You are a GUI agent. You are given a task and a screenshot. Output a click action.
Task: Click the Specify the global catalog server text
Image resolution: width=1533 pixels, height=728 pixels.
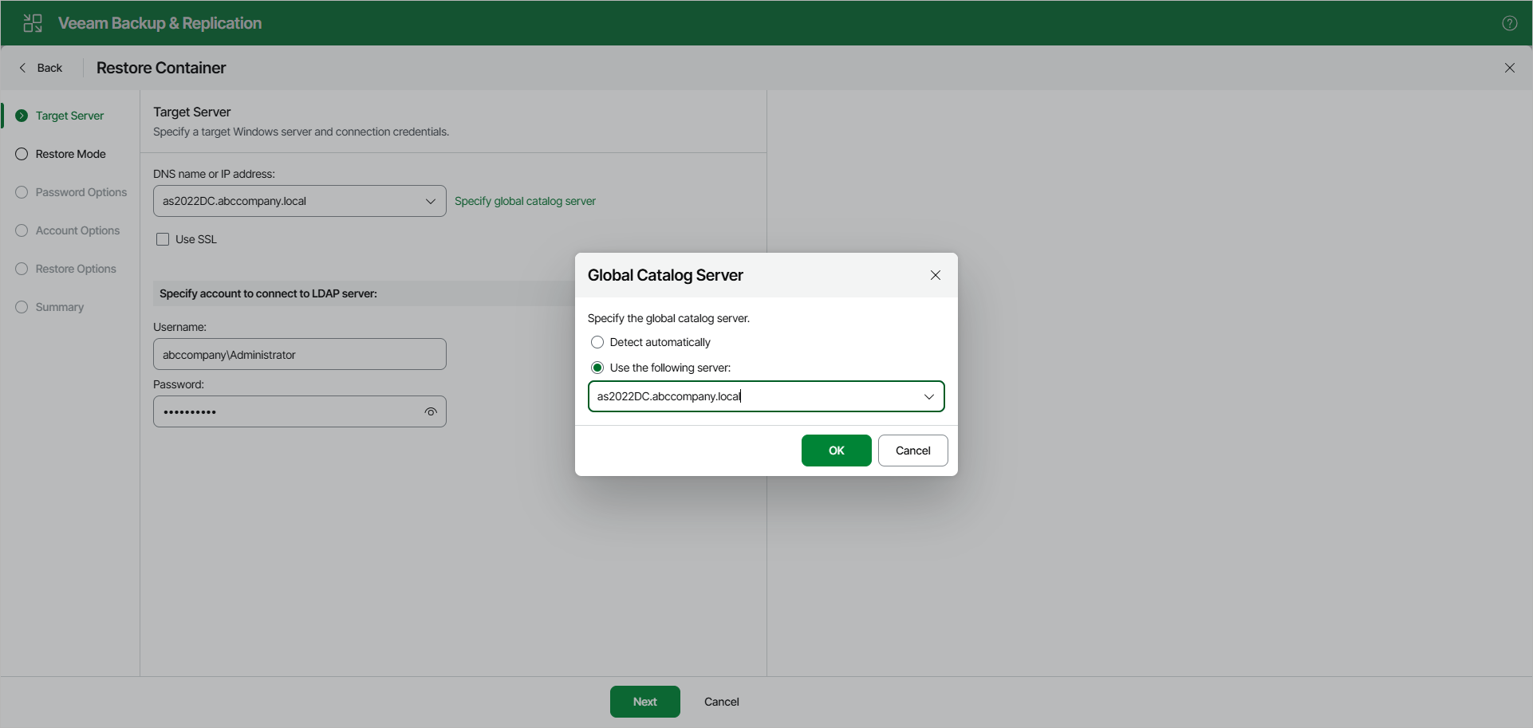click(x=668, y=318)
